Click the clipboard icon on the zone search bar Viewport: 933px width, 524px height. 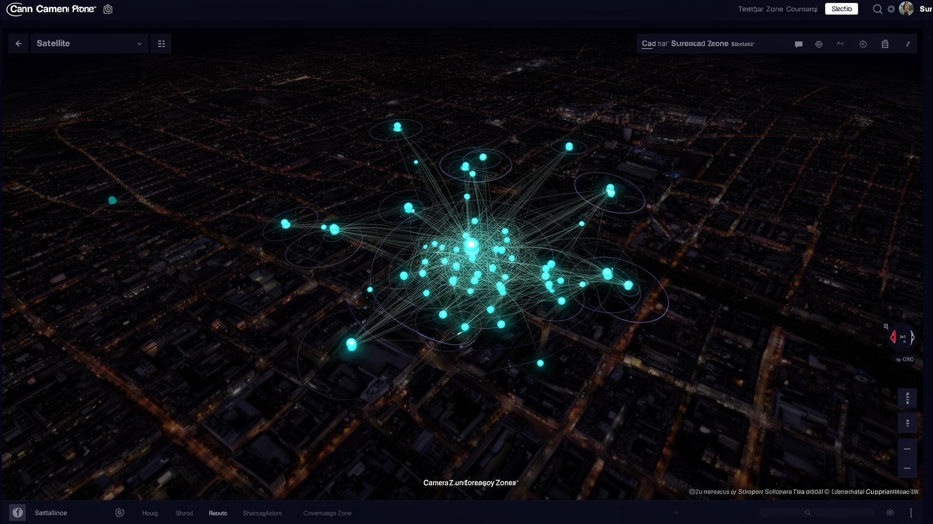pyautogui.click(x=885, y=44)
